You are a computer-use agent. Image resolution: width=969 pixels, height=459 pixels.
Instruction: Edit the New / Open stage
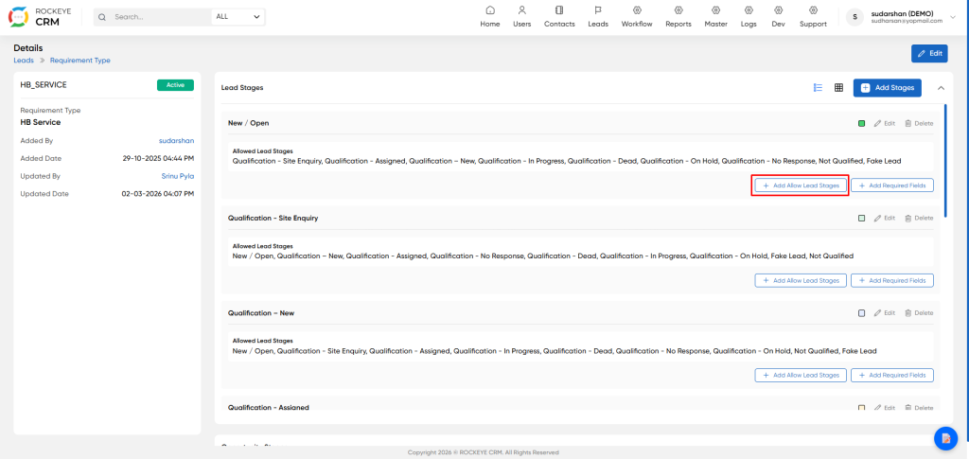tap(885, 124)
